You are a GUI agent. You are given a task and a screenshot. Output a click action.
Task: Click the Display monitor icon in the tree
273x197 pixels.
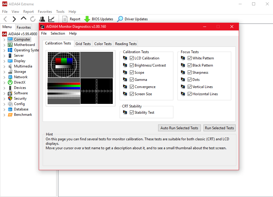[10, 61]
